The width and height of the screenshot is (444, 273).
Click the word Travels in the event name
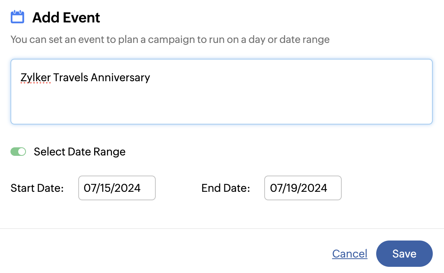click(71, 77)
